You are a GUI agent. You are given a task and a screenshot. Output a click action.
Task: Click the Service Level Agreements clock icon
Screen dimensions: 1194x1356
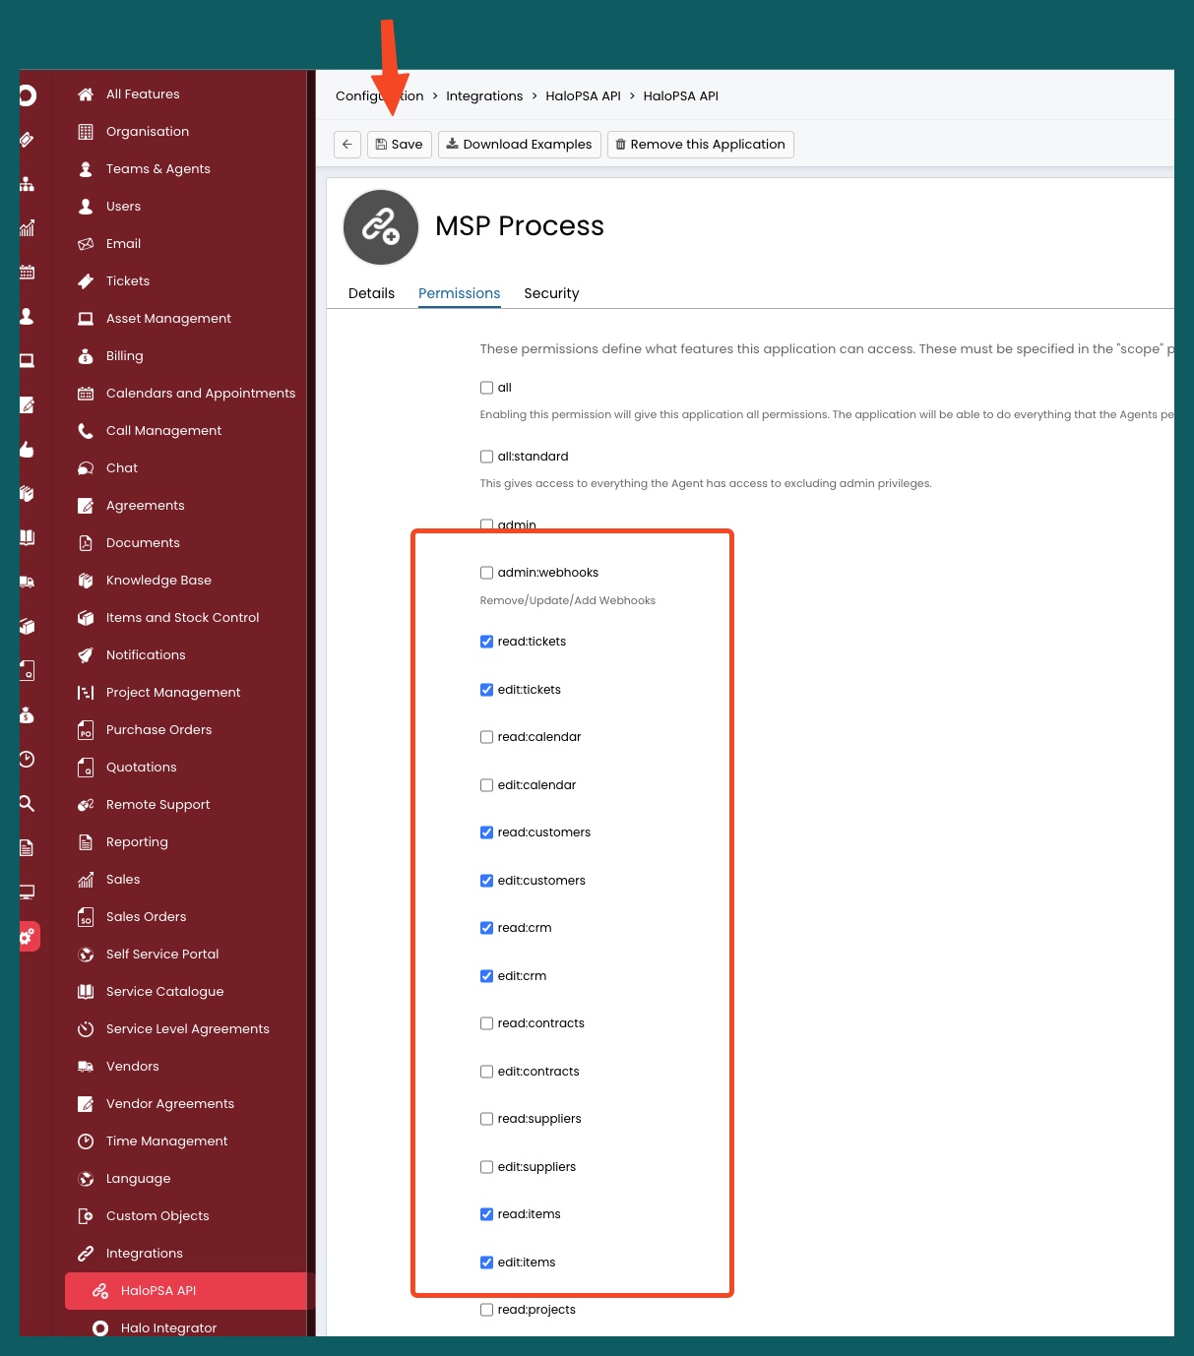[86, 1029]
